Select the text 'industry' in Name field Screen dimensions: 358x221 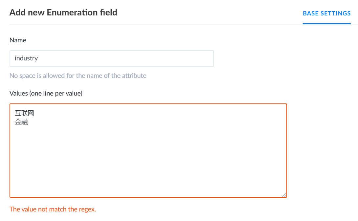pos(26,58)
